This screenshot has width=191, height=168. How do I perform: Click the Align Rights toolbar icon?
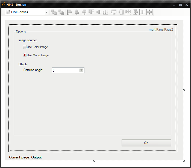84,12
